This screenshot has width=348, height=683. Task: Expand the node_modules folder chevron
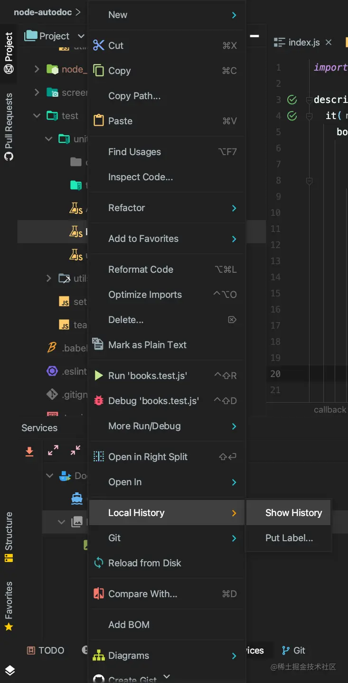pyautogui.click(x=37, y=69)
